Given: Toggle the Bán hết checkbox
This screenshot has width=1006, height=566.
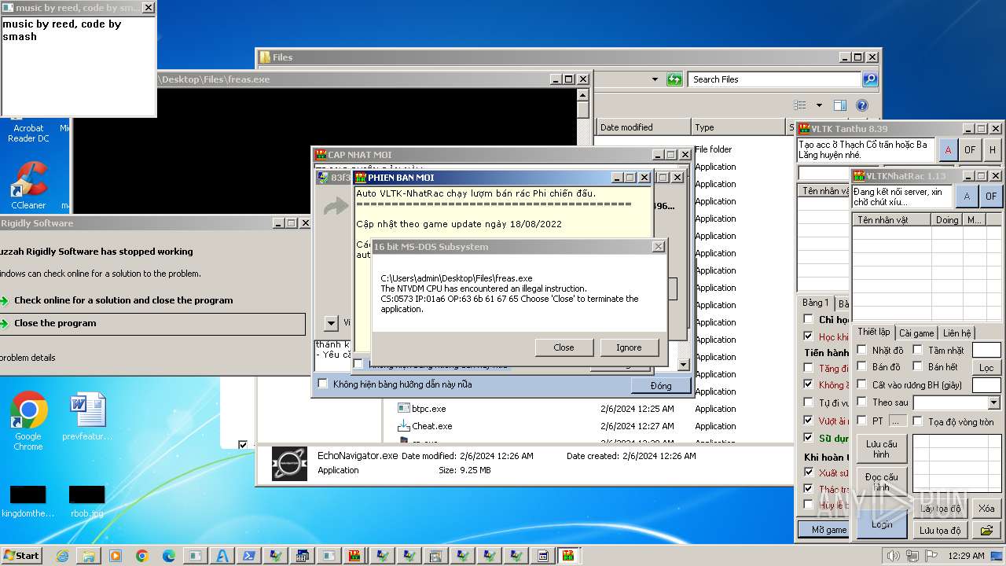Looking at the screenshot, I should (x=917, y=366).
